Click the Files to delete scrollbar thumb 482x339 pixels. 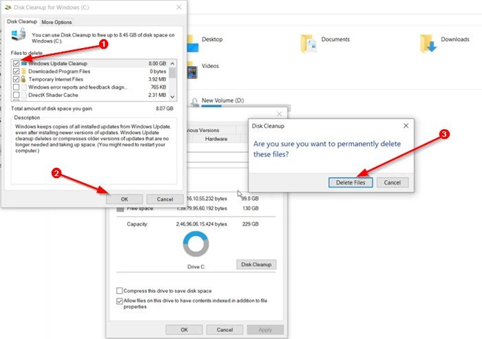(x=172, y=73)
